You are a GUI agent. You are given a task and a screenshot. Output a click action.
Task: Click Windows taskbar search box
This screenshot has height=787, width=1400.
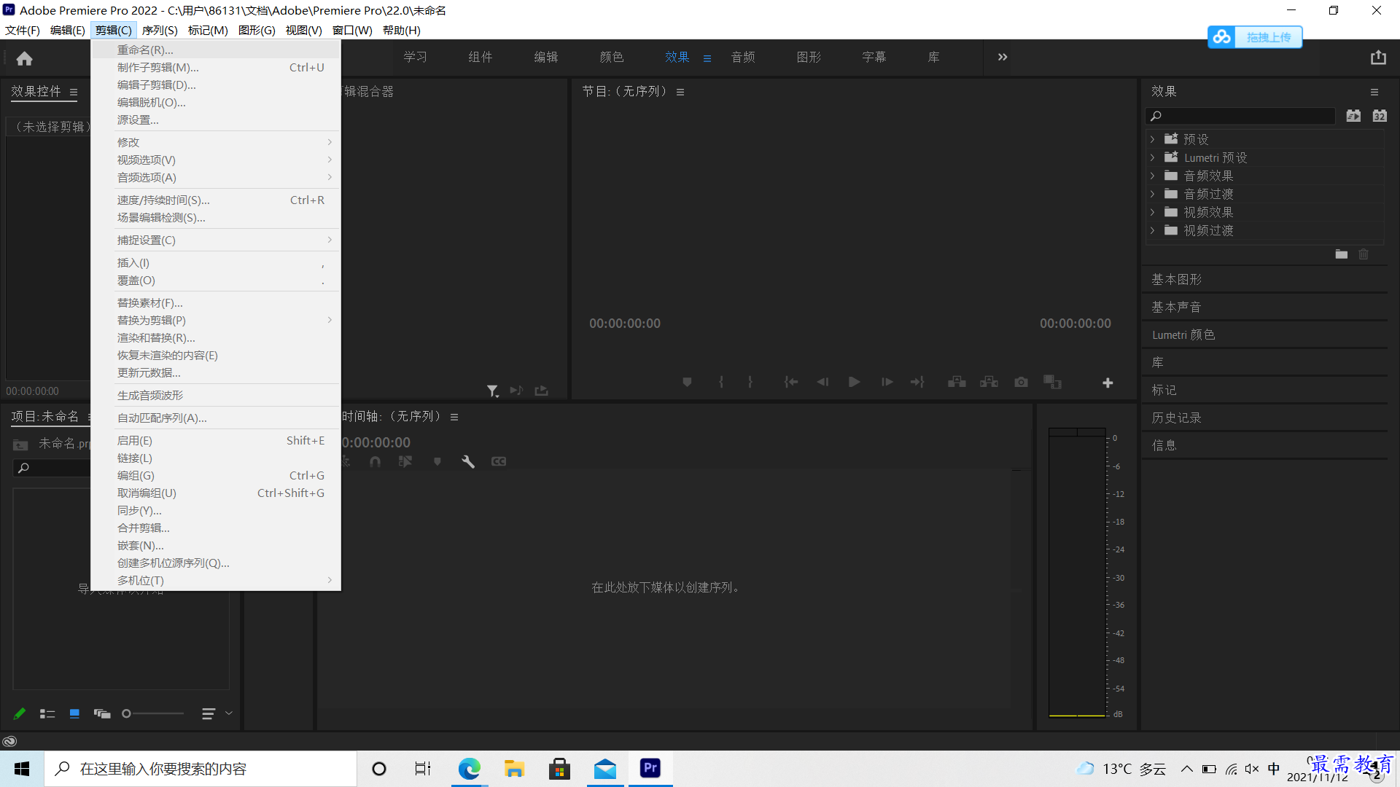201,769
